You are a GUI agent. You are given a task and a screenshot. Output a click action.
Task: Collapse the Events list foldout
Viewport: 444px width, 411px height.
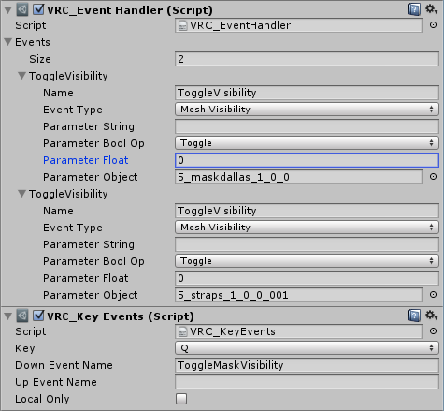point(8,42)
